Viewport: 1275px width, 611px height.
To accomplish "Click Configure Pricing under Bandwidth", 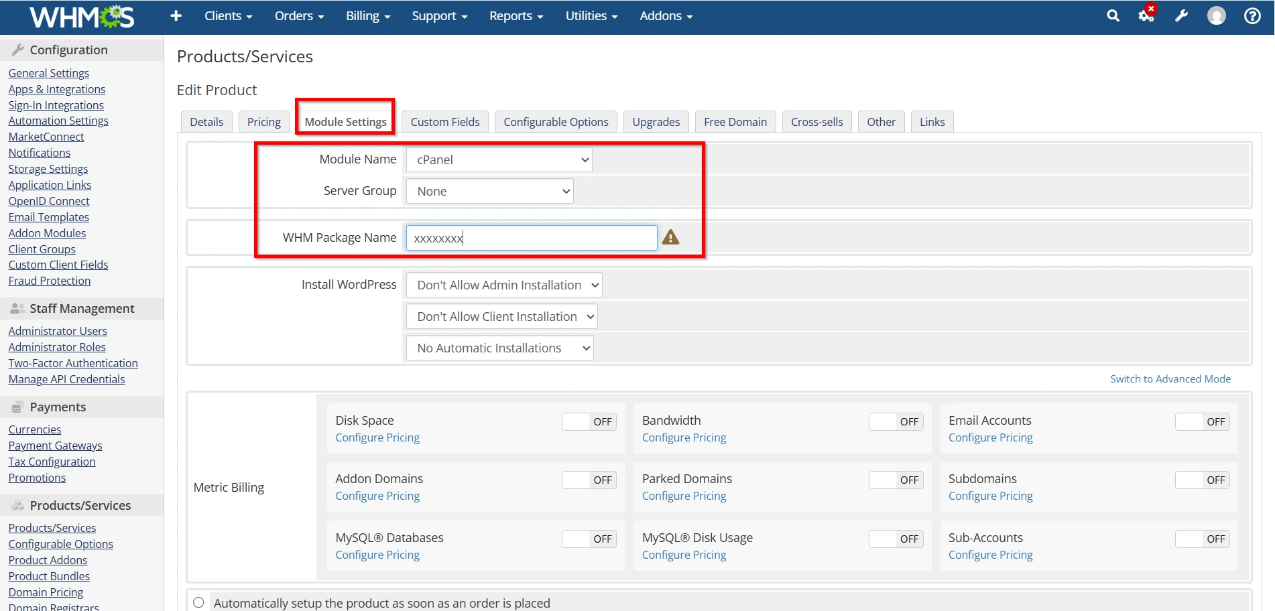I will coord(684,437).
